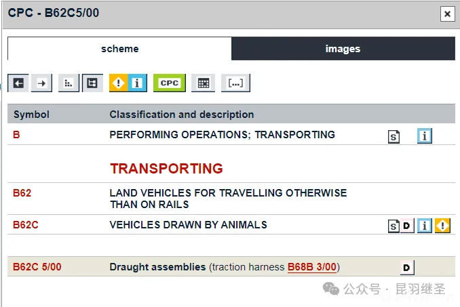The height and width of the screenshot is (307, 460).
Task: Show the info icon for section B
Action: pyautogui.click(x=425, y=136)
